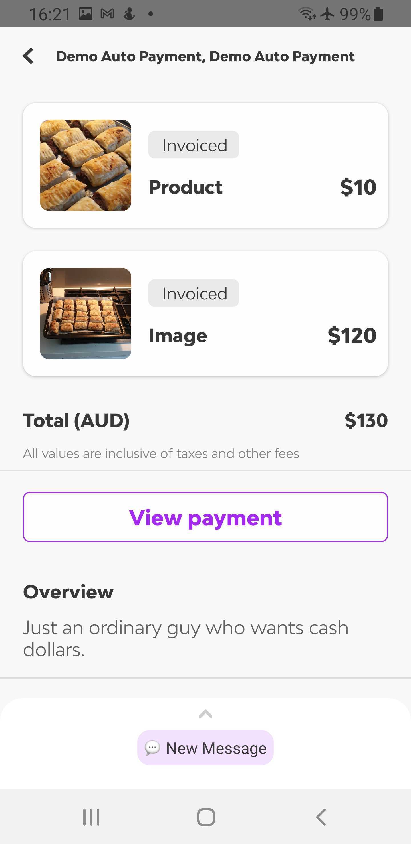Start a New Message
The width and height of the screenshot is (411, 844).
tap(206, 748)
